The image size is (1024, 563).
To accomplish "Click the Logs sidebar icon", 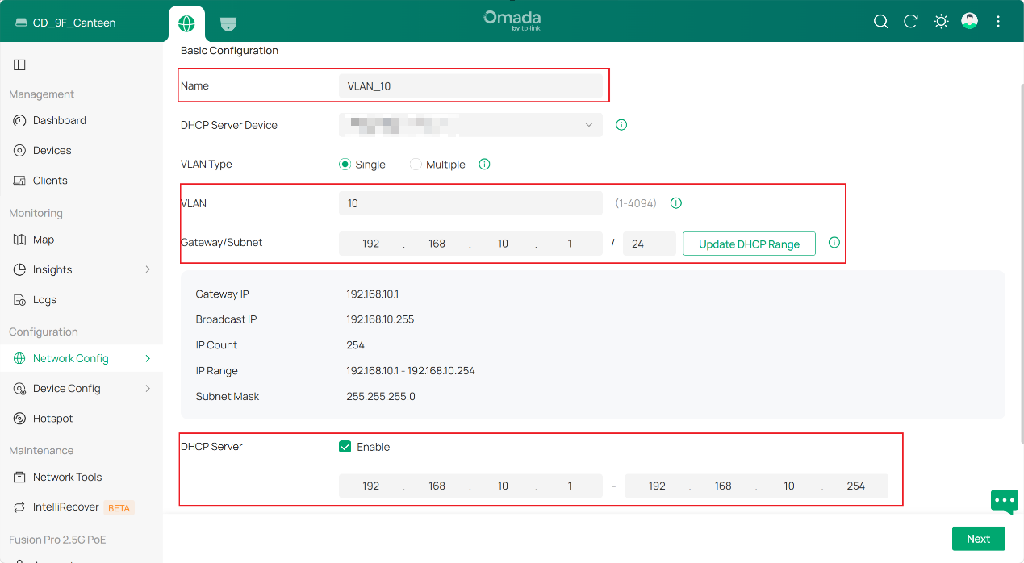I will tap(20, 299).
